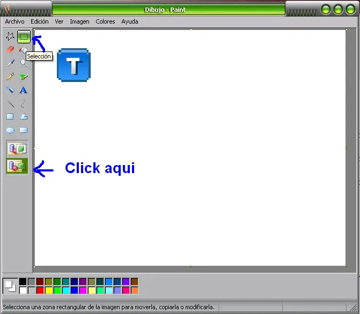The image size is (360, 314).
Task: Open the Archivo menu
Action: tap(14, 21)
